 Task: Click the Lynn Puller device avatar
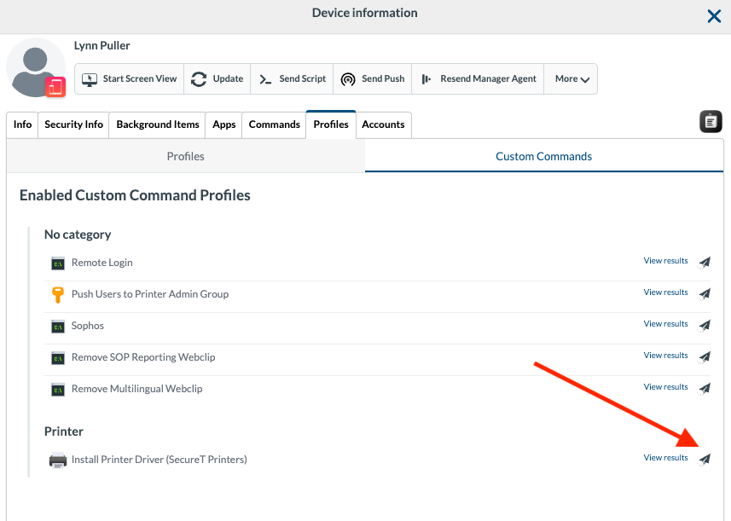point(36,67)
